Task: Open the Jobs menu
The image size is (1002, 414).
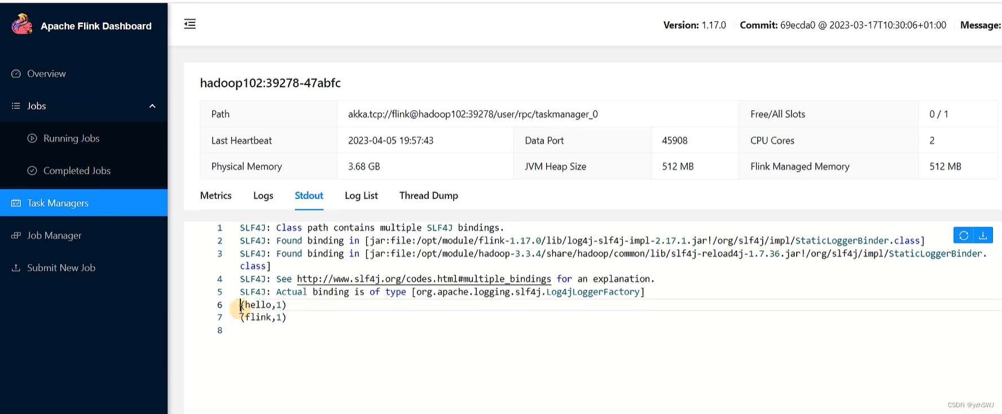Action: point(83,106)
